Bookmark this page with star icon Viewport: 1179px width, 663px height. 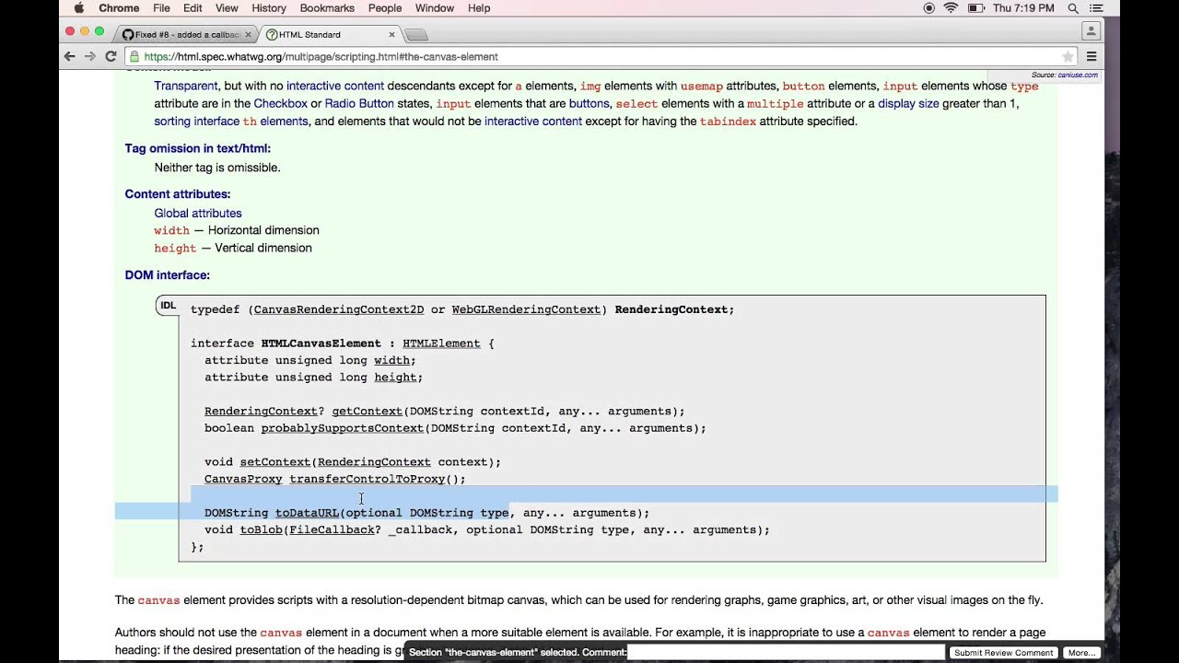click(1068, 57)
